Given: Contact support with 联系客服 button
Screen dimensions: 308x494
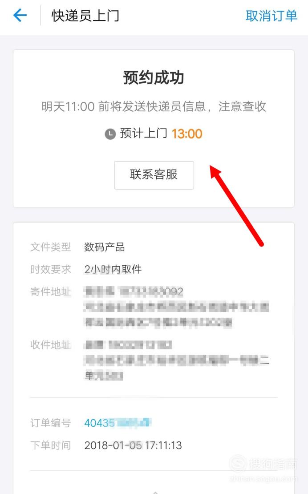Looking at the screenshot, I should coord(154,175).
